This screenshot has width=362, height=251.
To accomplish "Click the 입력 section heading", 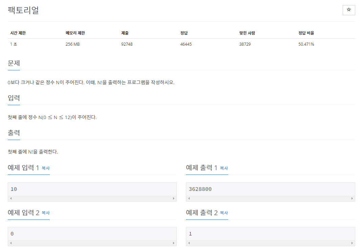I will tap(14, 98).
